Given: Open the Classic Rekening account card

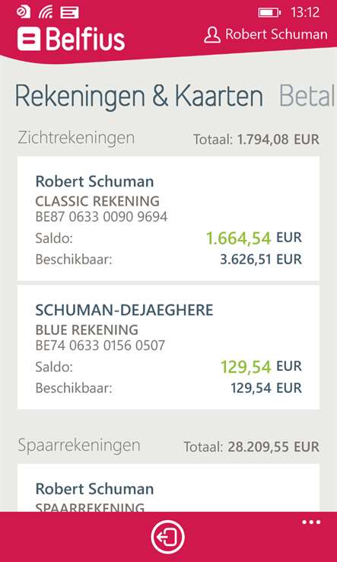Looking at the screenshot, I should click(168, 219).
